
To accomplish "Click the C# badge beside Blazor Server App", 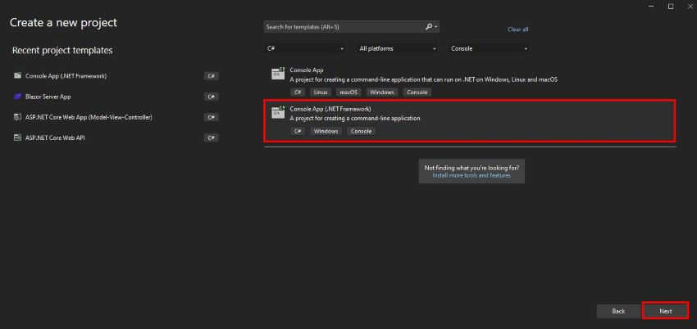I will tap(211, 97).
